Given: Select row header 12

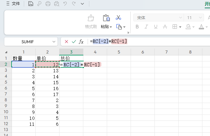Looking at the screenshot, I should (6, 124).
